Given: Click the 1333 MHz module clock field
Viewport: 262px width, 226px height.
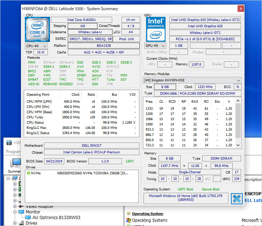Looking at the screenshot, I should pyautogui.click(x=205, y=87).
